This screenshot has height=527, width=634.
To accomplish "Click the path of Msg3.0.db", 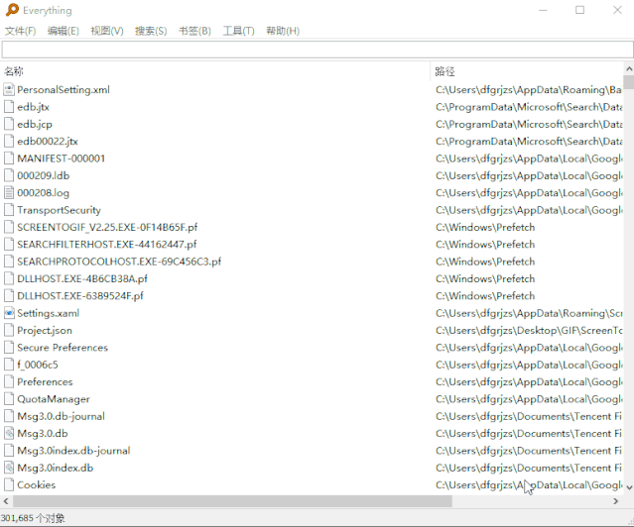I will pyautogui.click(x=529, y=433).
